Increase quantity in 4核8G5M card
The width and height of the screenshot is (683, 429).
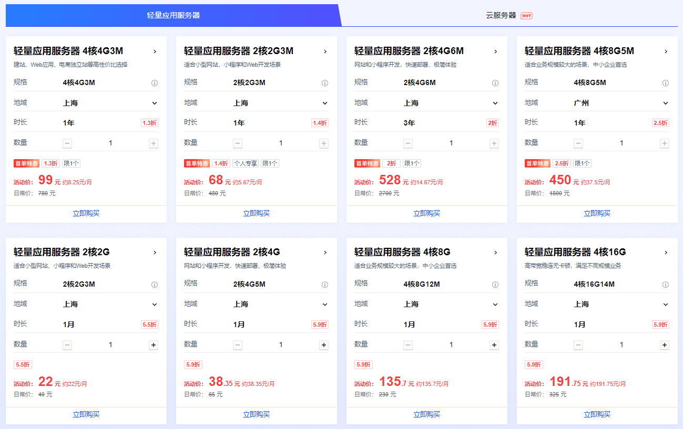pyautogui.click(x=665, y=143)
